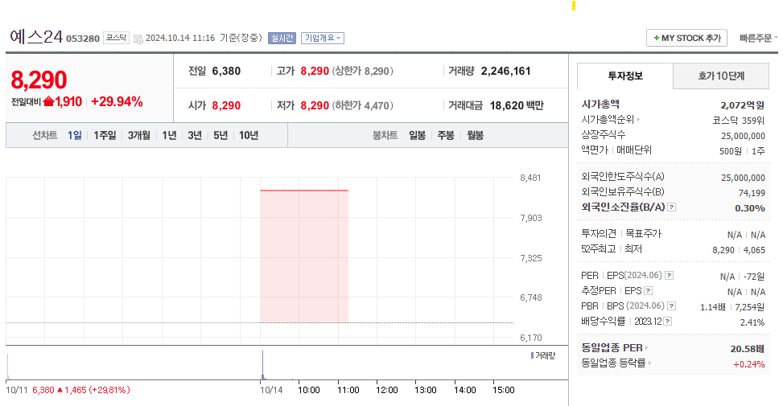Click the 11:00 time axis label
The width and height of the screenshot is (783, 406).
348,390
